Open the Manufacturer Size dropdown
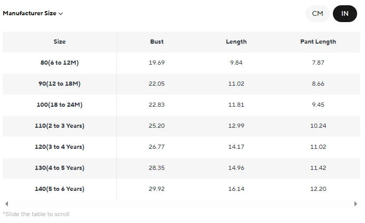 [x=33, y=13]
